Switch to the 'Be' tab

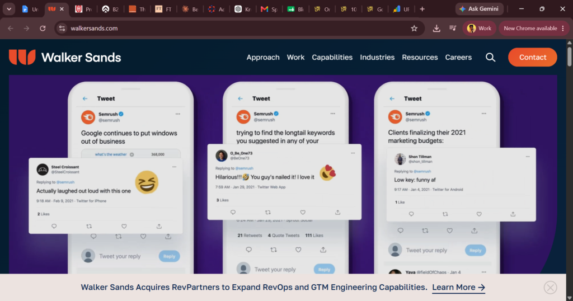point(190,9)
